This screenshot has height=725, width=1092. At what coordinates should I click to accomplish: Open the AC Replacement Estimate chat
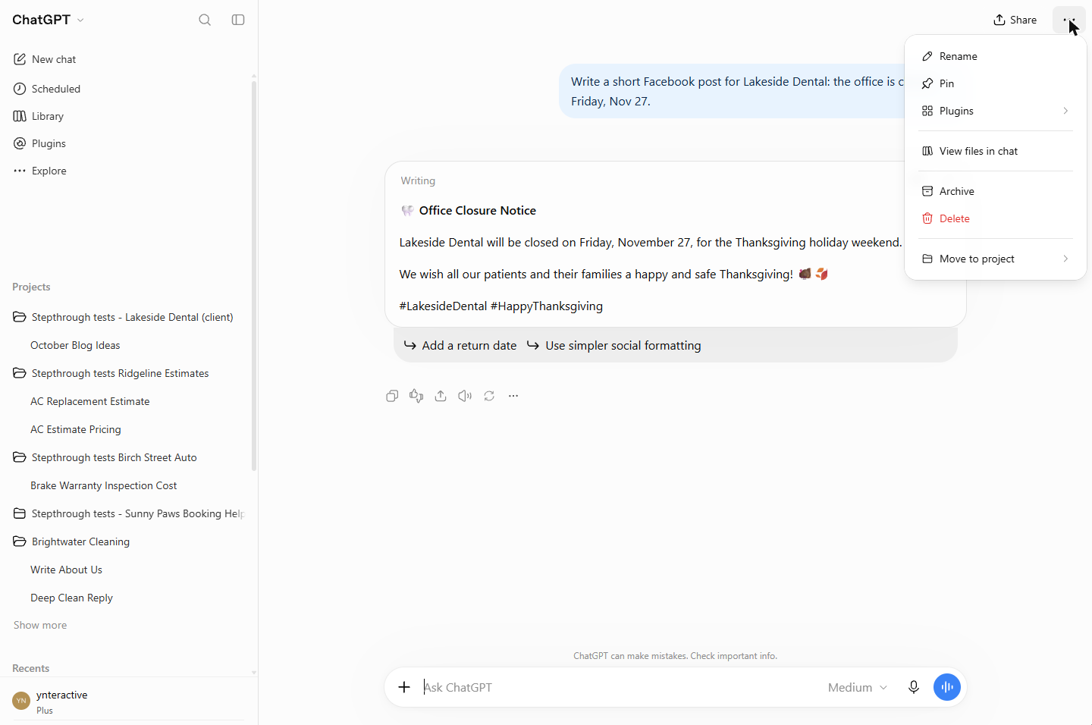[x=89, y=401]
